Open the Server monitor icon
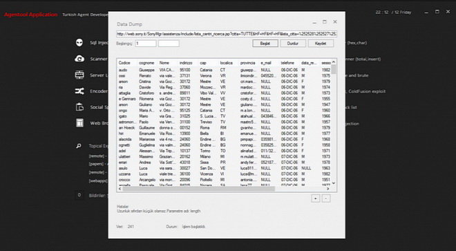The image size is (456, 251). click(x=79, y=75)
